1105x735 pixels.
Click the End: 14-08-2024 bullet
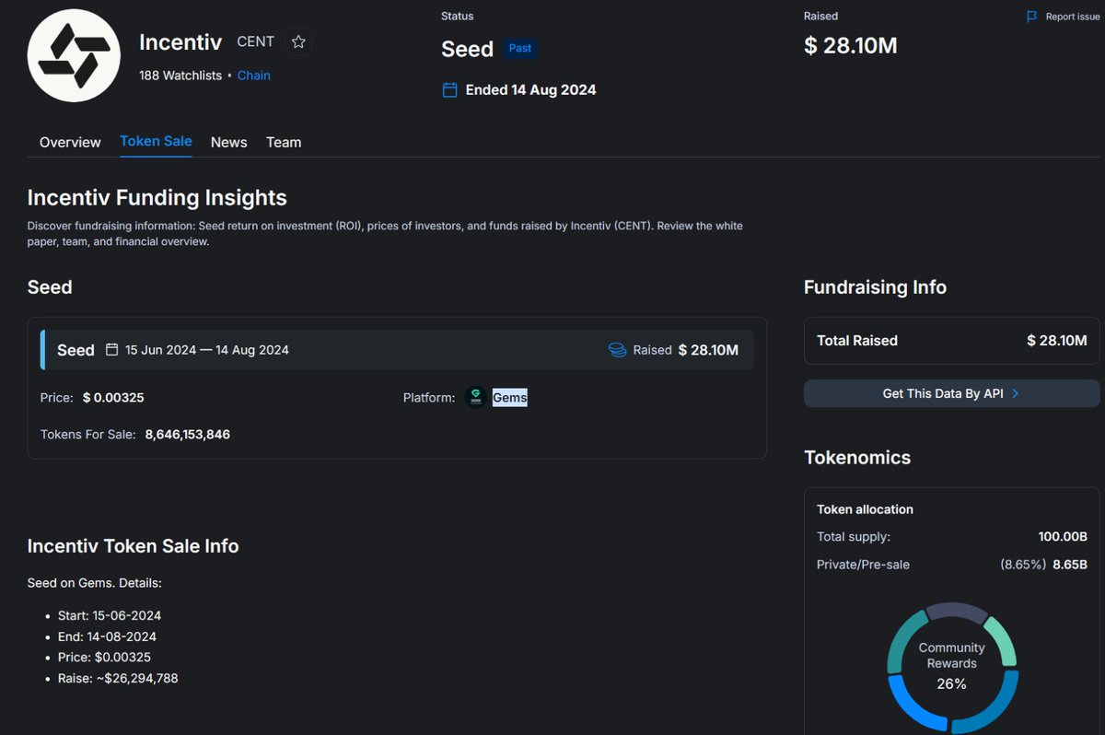click(x=107, y=636)
